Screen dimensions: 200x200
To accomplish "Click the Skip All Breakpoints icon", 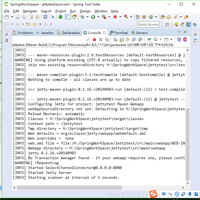I will click(53, 17).
